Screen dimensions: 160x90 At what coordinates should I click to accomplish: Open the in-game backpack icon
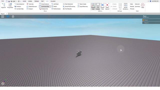coord(13,16)
